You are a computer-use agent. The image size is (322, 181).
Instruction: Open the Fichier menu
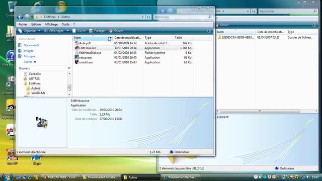click(23, 24)
